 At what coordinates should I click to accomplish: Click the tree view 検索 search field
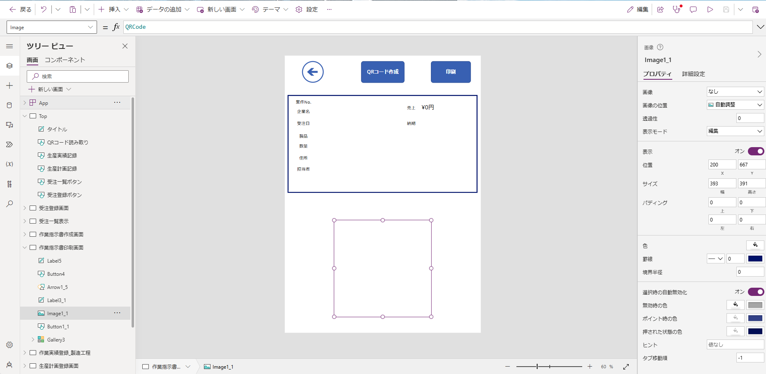click(78, 76)
